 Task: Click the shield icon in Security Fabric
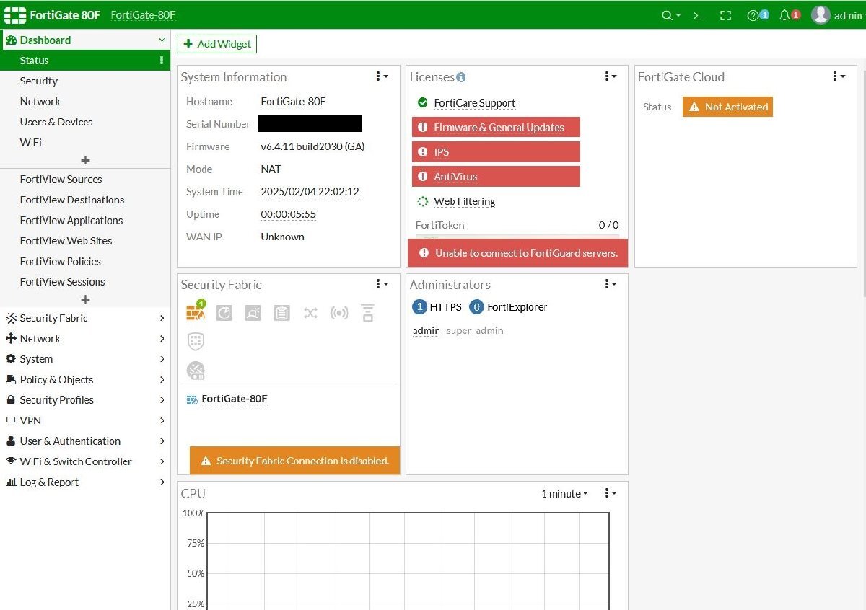[x=196, y=342]
